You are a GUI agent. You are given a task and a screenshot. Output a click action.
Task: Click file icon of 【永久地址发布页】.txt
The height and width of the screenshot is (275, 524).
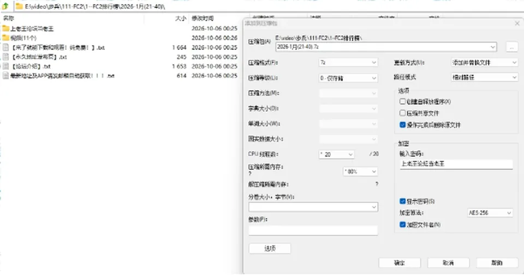pos(5,57)
